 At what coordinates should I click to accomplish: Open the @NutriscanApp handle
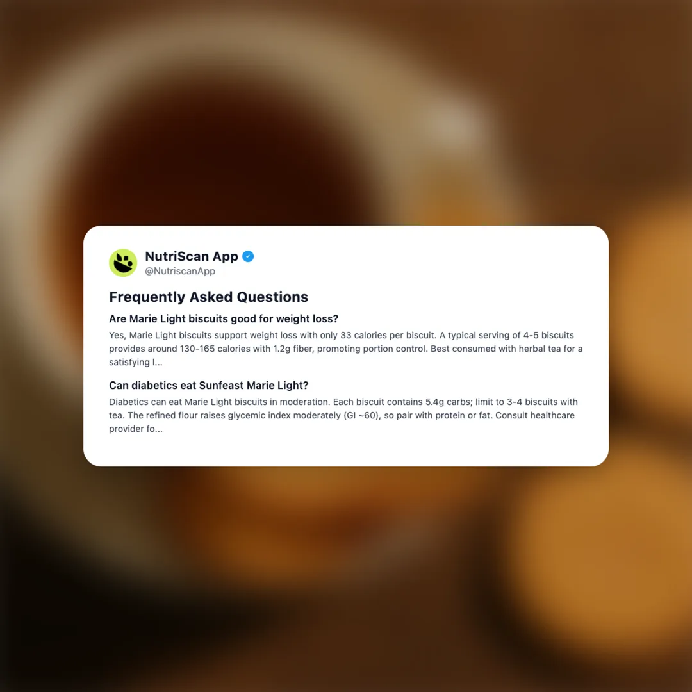180,271
